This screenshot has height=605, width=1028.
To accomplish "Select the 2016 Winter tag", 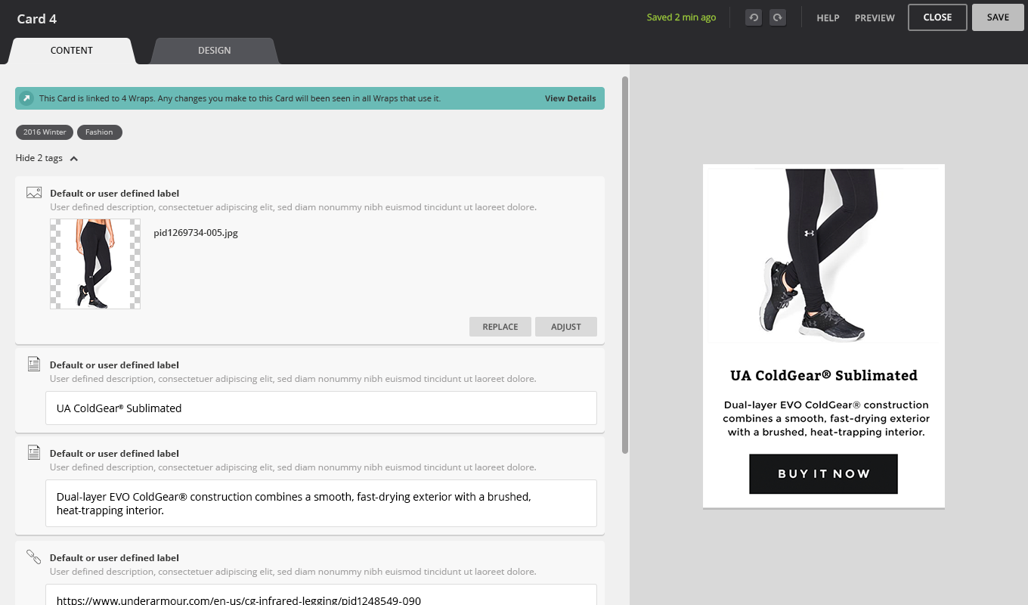I will [45, 132].
